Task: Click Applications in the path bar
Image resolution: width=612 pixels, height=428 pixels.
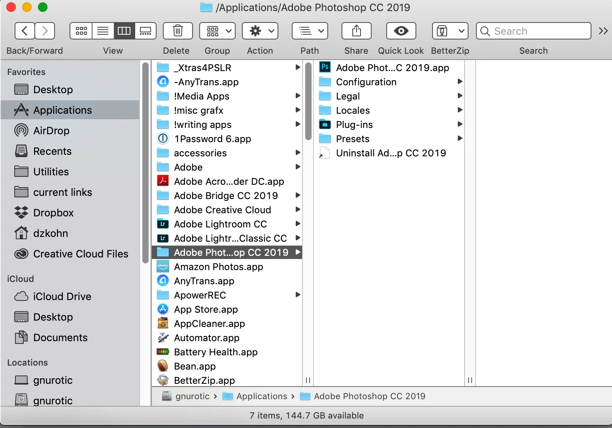Action: [255, 396]
